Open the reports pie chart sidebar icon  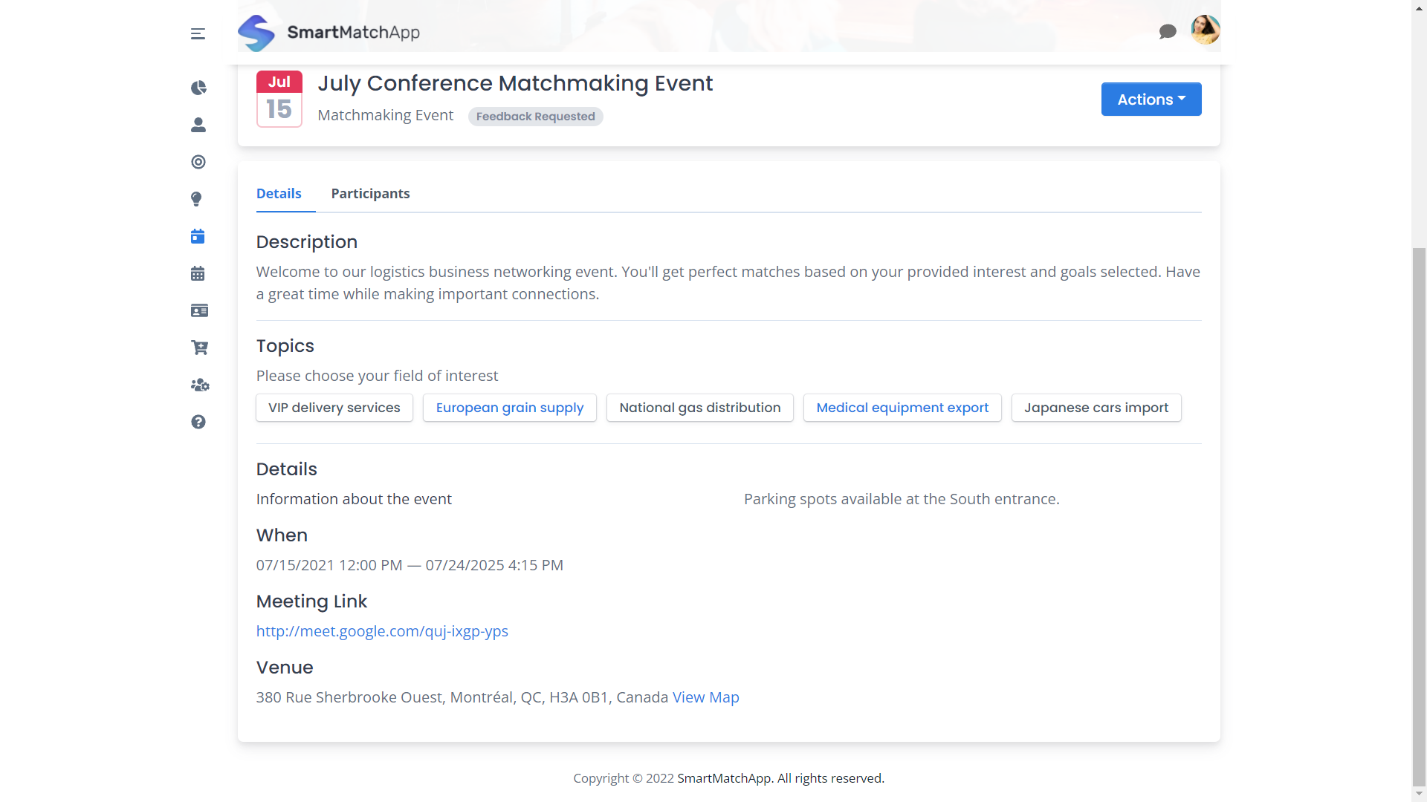pos(198,88)
